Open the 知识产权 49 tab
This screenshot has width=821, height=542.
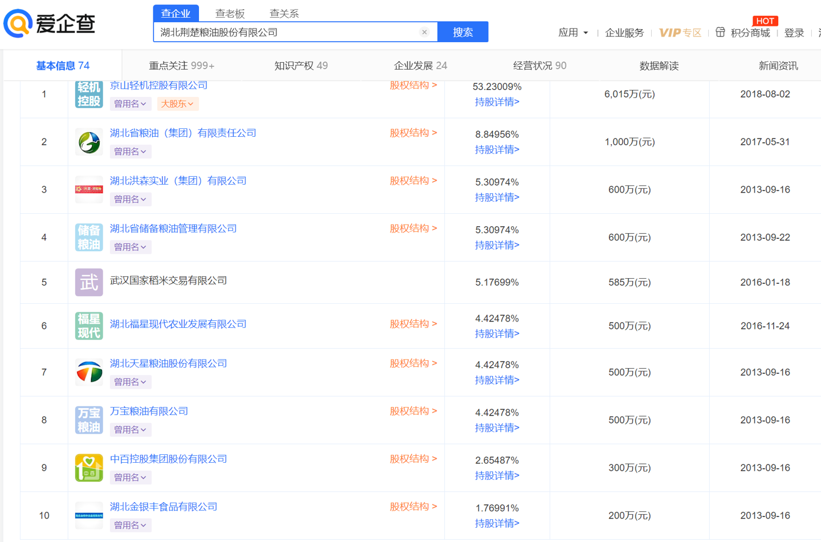coord(301,66)
